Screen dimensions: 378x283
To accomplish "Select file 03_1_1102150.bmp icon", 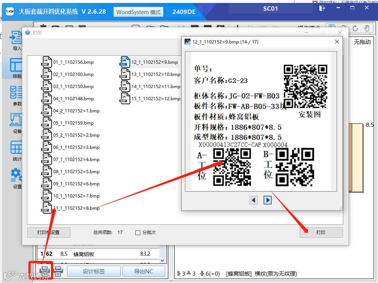I will click(x=47, y=86).
